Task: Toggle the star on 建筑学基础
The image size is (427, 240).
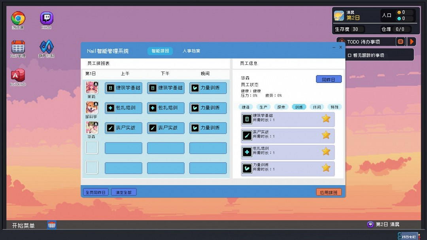Action: tap(325, 118)
